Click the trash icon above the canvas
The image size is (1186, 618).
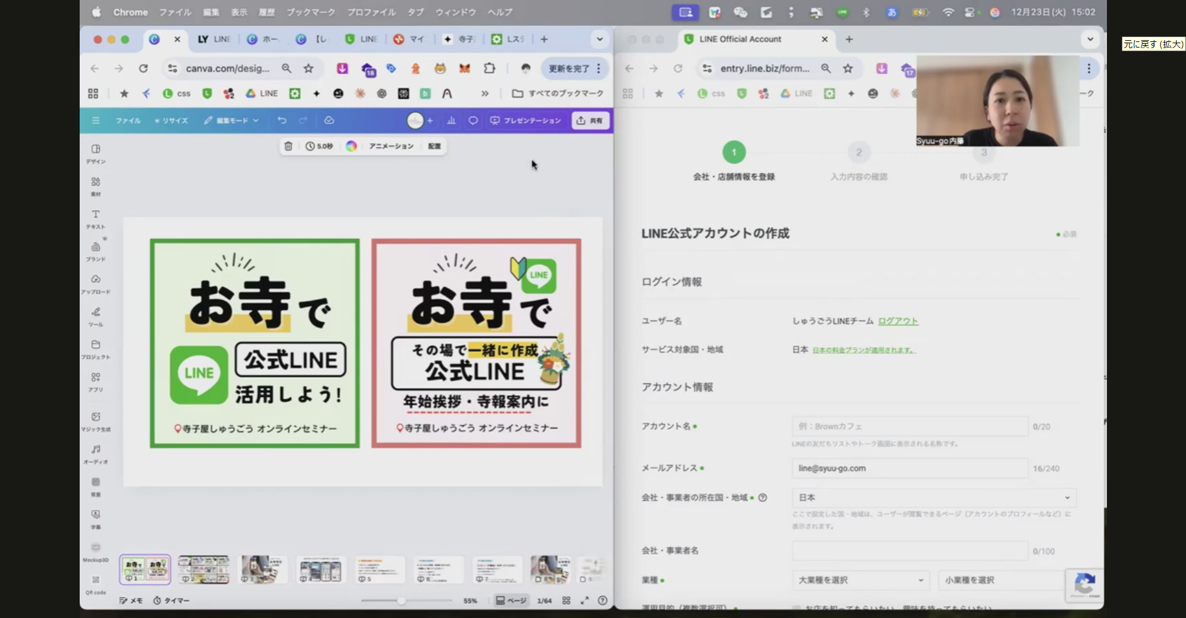(288, 146)
